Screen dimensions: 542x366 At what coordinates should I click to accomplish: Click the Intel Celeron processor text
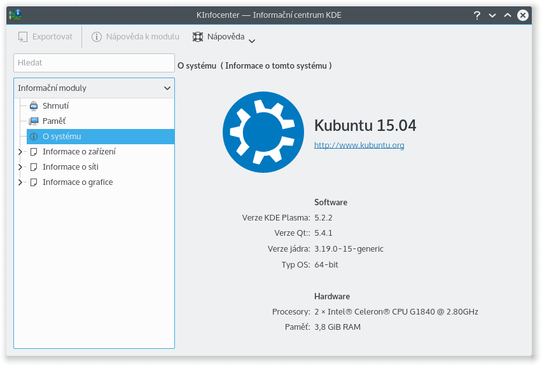click(x=396, y=312)
